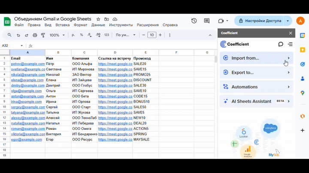This screenshot has height=173, width=309.
Task: Open petrov@example.com email link
Action: [28, 64]
